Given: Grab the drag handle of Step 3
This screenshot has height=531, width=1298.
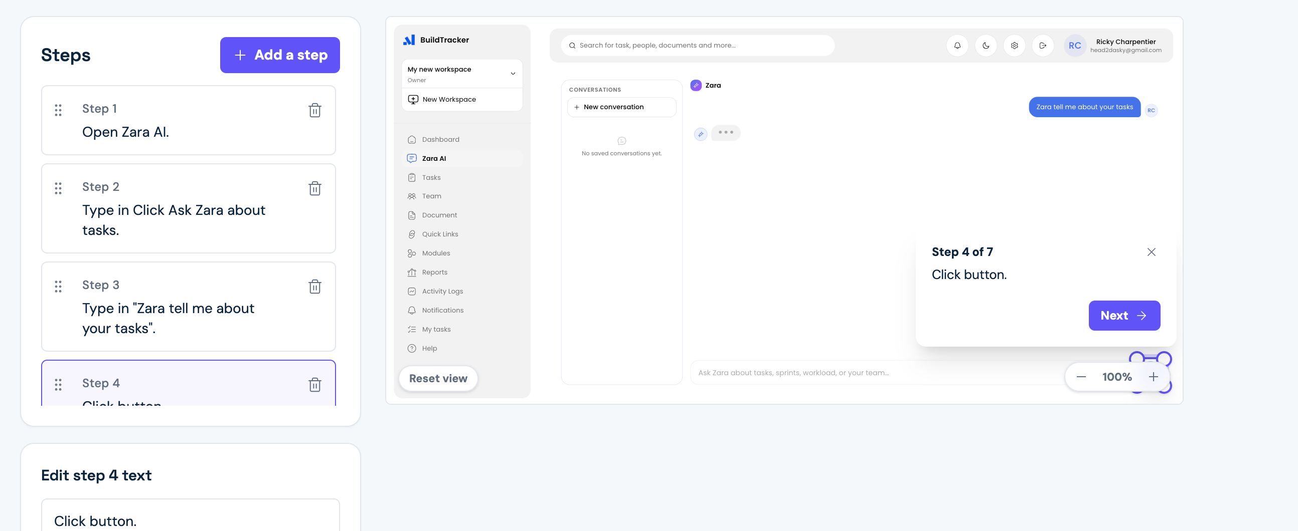Looking at the screenshot, I should point(59,287).
